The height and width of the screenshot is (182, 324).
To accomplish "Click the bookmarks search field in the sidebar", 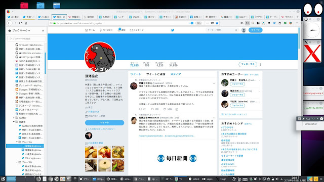I will pyautogui.click(x=26, y=38).
